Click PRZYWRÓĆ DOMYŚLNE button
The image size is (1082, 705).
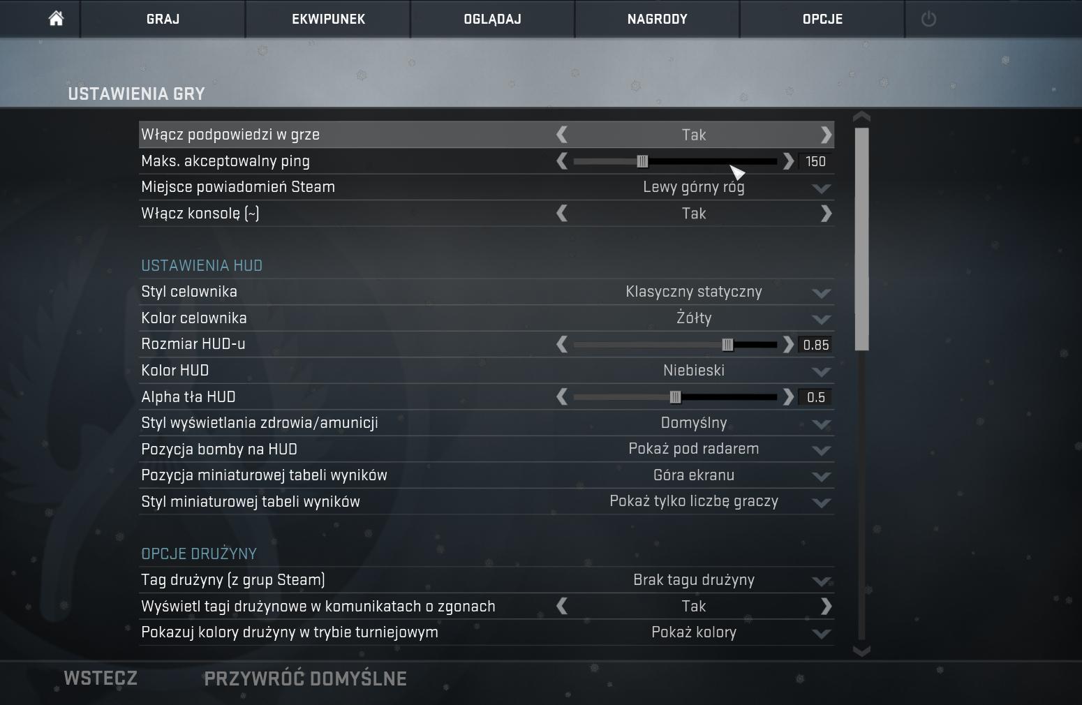(305, 678)
